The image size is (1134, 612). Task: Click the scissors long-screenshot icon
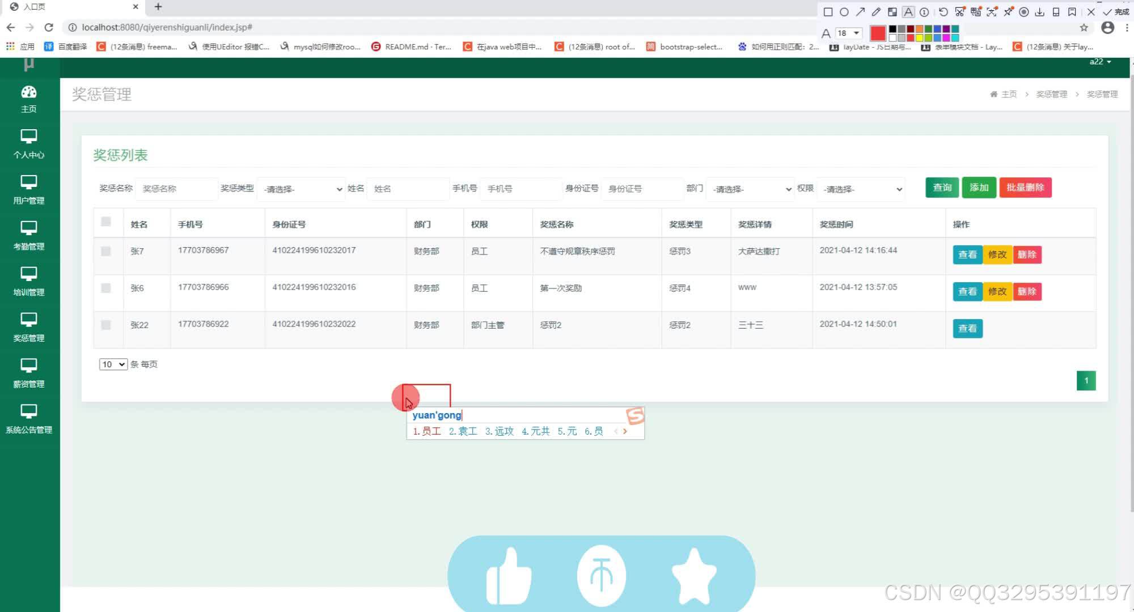pyautogui.click(x=959, y=12)
